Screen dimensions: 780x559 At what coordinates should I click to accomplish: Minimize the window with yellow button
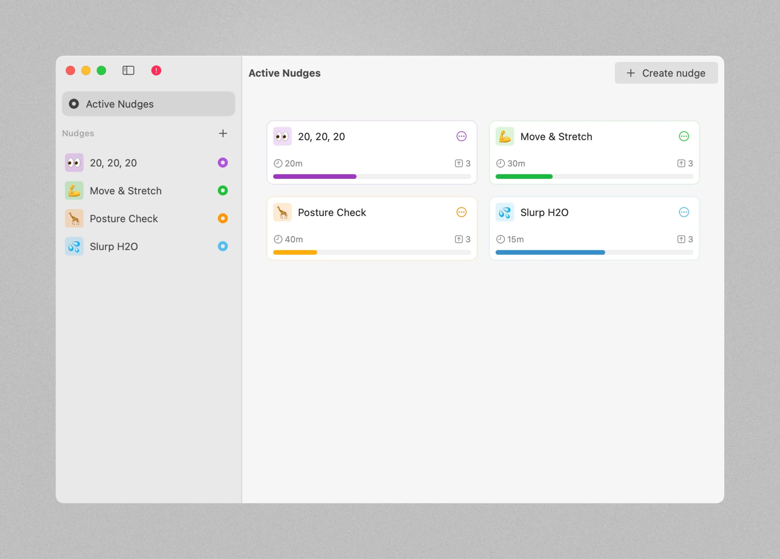point(86,70)
